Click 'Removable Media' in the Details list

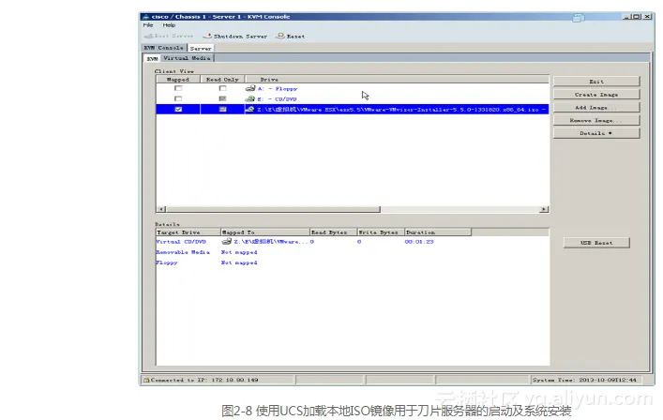[183, 252]
